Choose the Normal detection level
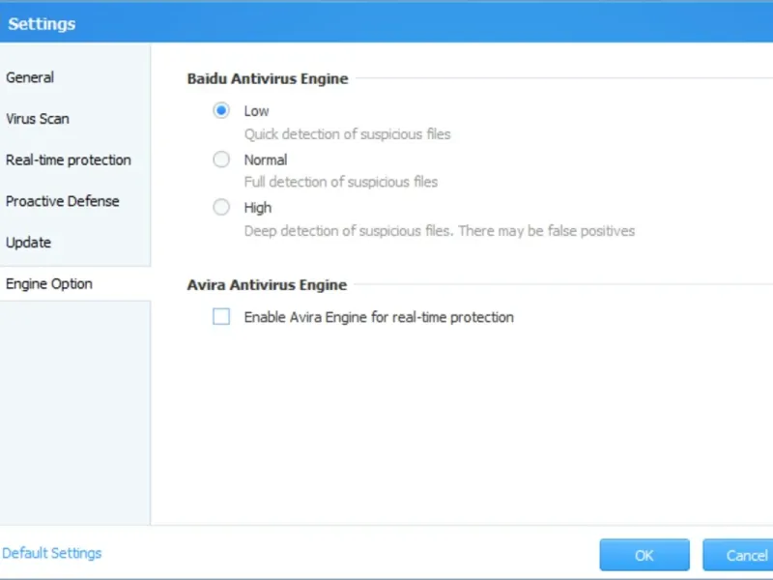The width and height of the screenshot is (773, 580). pos(221,159)
